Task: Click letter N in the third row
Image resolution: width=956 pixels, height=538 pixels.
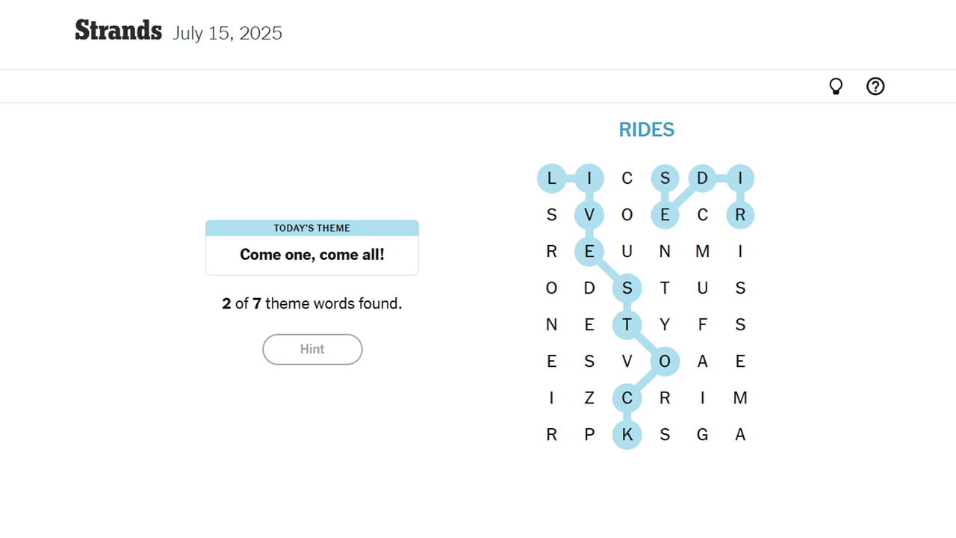Action: 665,252
